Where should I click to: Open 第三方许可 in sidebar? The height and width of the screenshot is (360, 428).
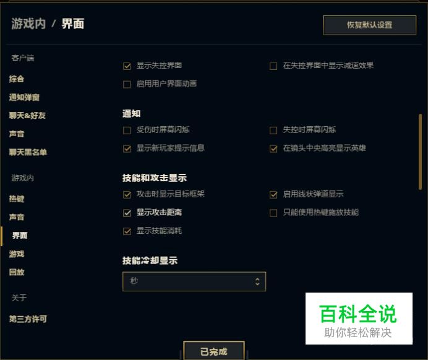point(28,319)
